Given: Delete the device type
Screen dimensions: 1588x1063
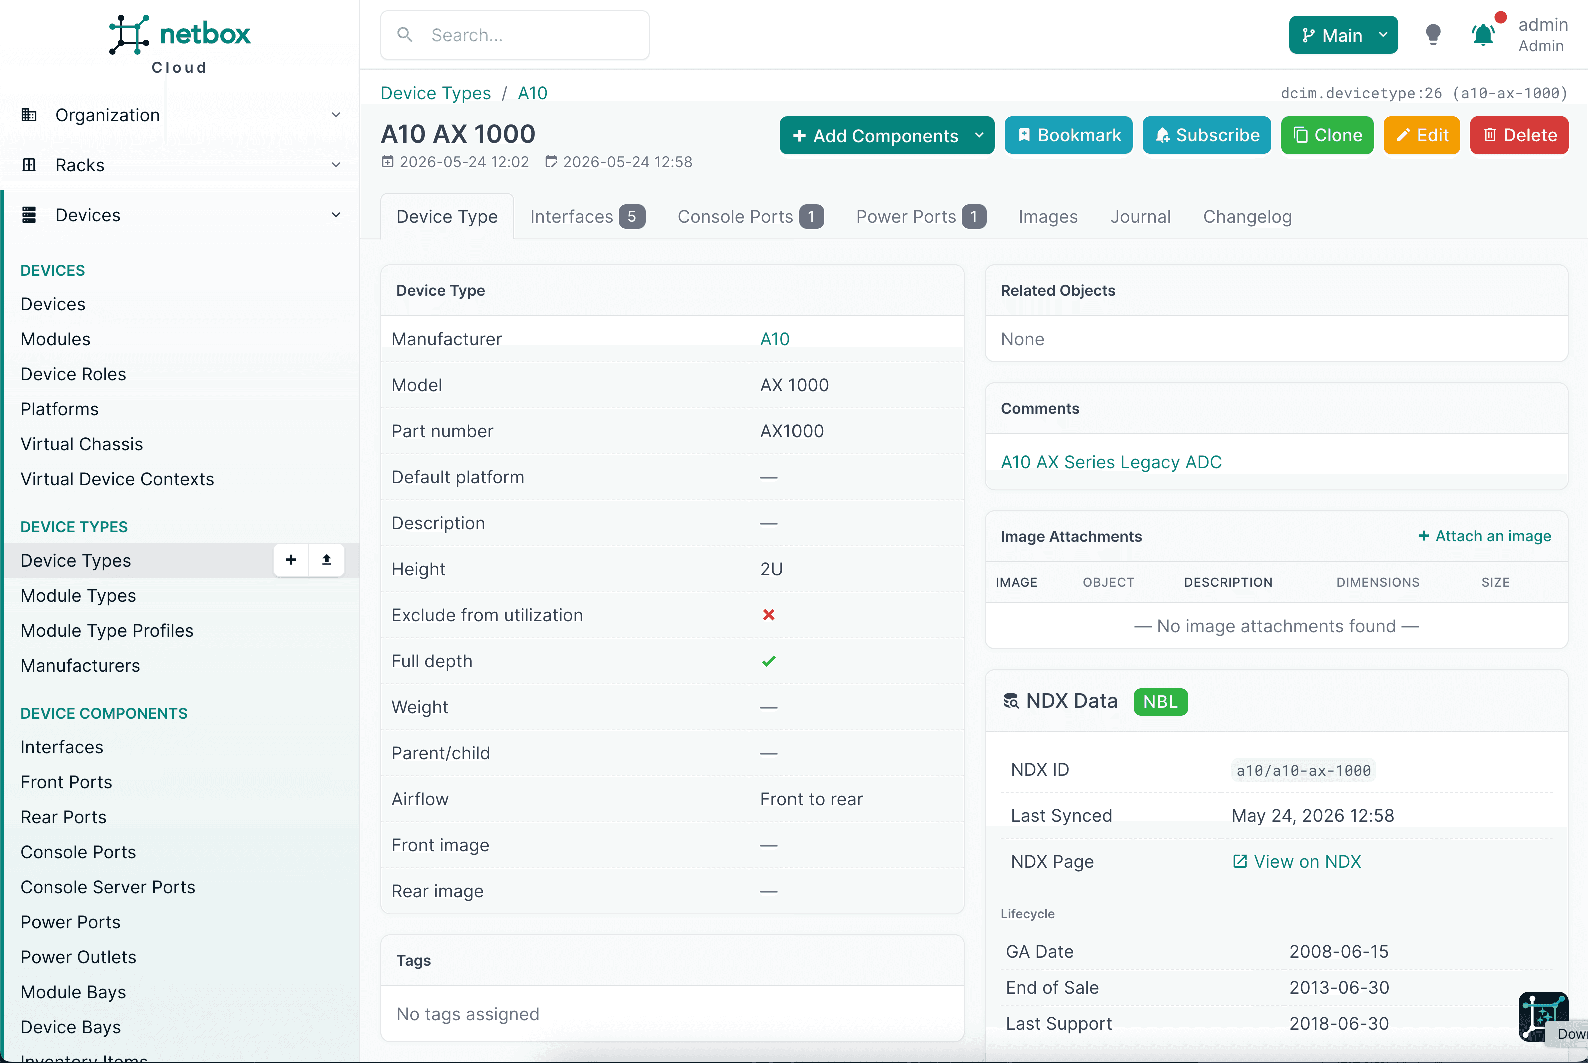Looking at the screenshot, I should pos(1519,135).
